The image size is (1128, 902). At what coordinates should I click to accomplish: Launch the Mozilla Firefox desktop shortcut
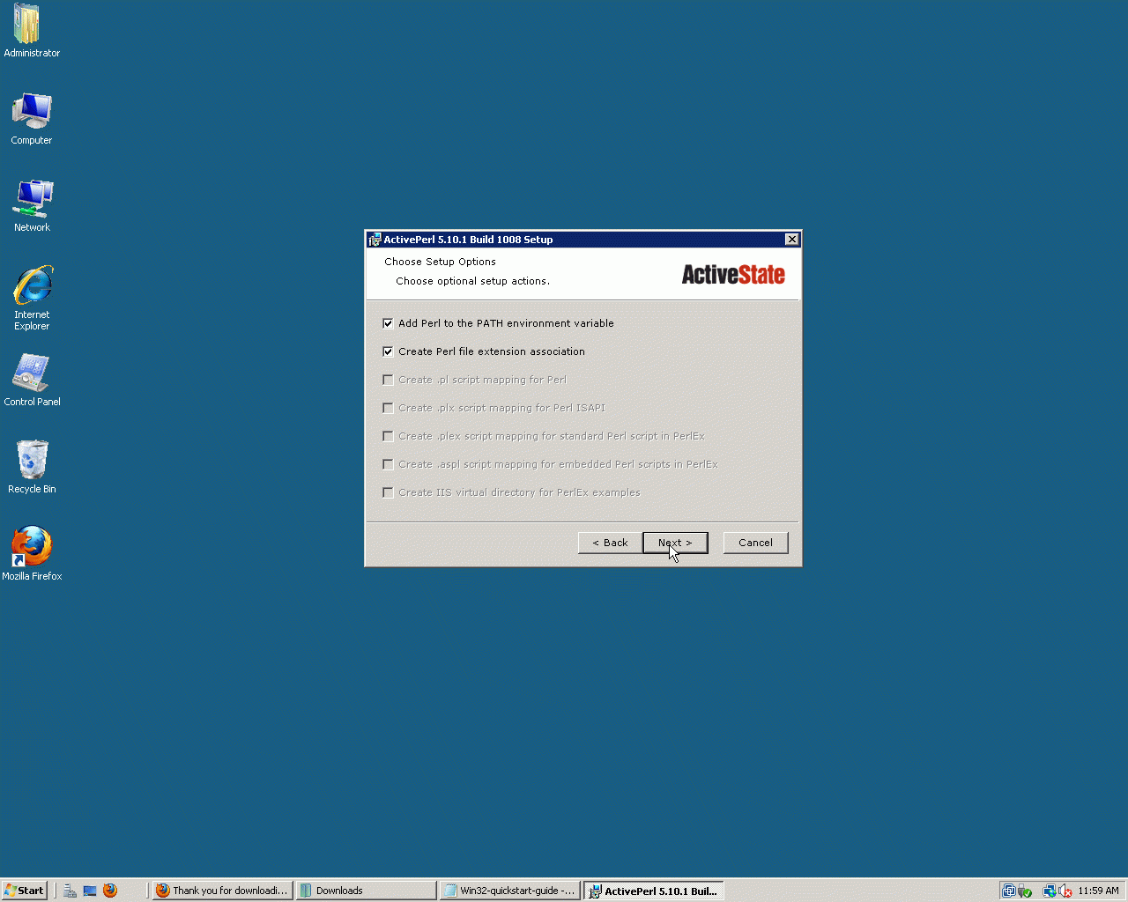point(32,554)
